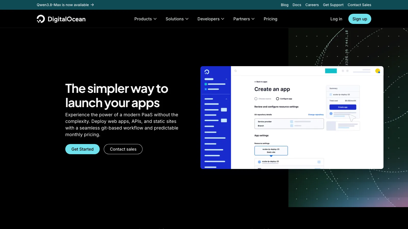The image size is (408, 229).
Task: Click the paragraph starting "Experience the power"
Action: coord(122,125)
